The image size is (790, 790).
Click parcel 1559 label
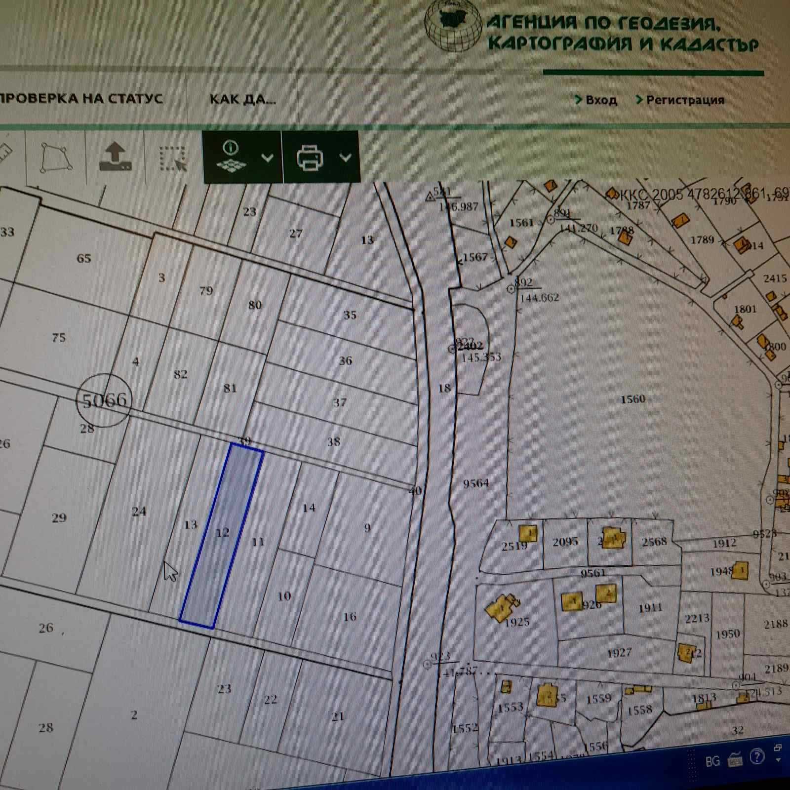pos(598,699)
